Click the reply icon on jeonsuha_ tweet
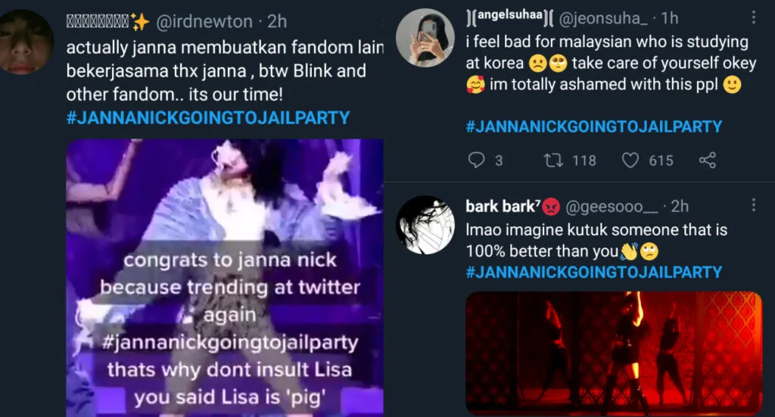This screenshot has width=775, height=417. [477, 160]
